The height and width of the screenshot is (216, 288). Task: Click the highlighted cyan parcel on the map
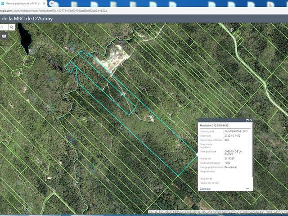tap(135, 130)
